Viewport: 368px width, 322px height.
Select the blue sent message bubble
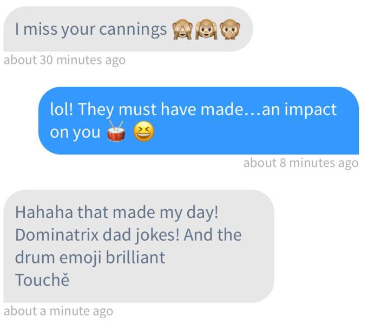click(199, 120)
